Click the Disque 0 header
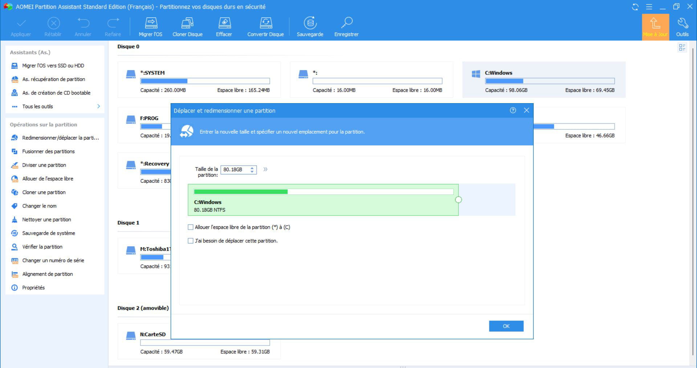 point(129,46)
